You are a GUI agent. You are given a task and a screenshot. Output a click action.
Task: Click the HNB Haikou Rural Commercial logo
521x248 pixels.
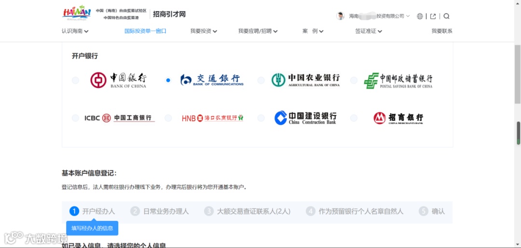pos(212,118)
